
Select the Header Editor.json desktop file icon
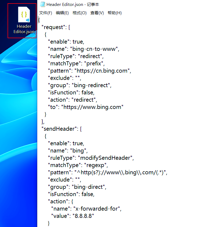[x=24, y=20]
